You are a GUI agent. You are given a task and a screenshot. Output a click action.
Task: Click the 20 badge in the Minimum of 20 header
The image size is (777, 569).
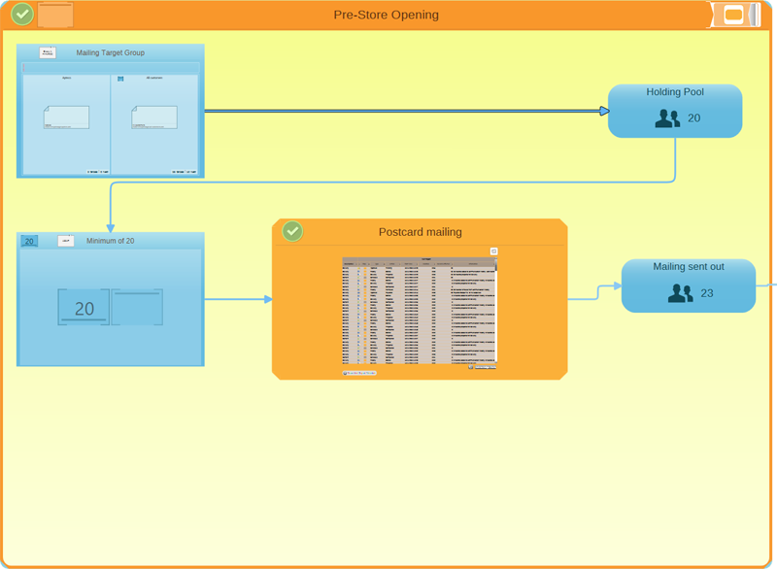click(x=29, y=241)
